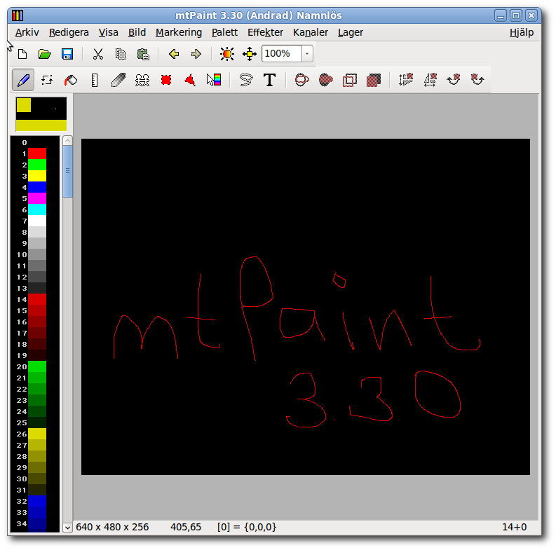Click the palette scrollbar thumb
Viewport: 556px width, 550px height.
[x=68, y=171]
